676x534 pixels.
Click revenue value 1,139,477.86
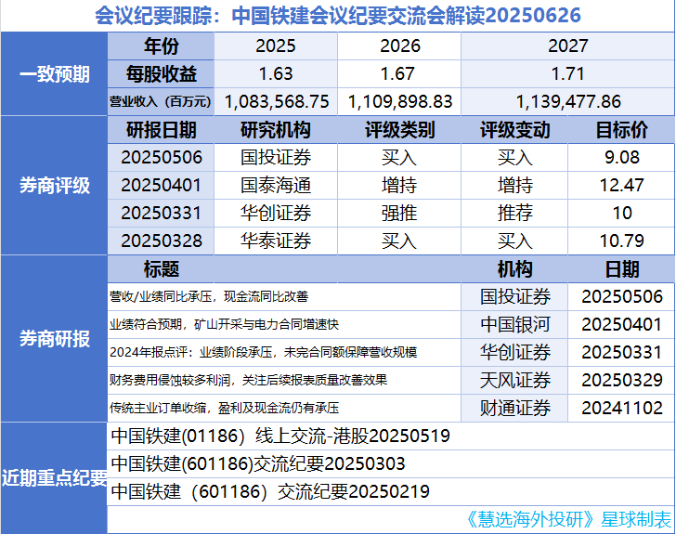(567, 101)
